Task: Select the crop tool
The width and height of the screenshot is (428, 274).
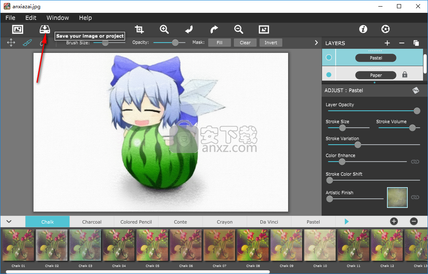Action: pos(139,29)
